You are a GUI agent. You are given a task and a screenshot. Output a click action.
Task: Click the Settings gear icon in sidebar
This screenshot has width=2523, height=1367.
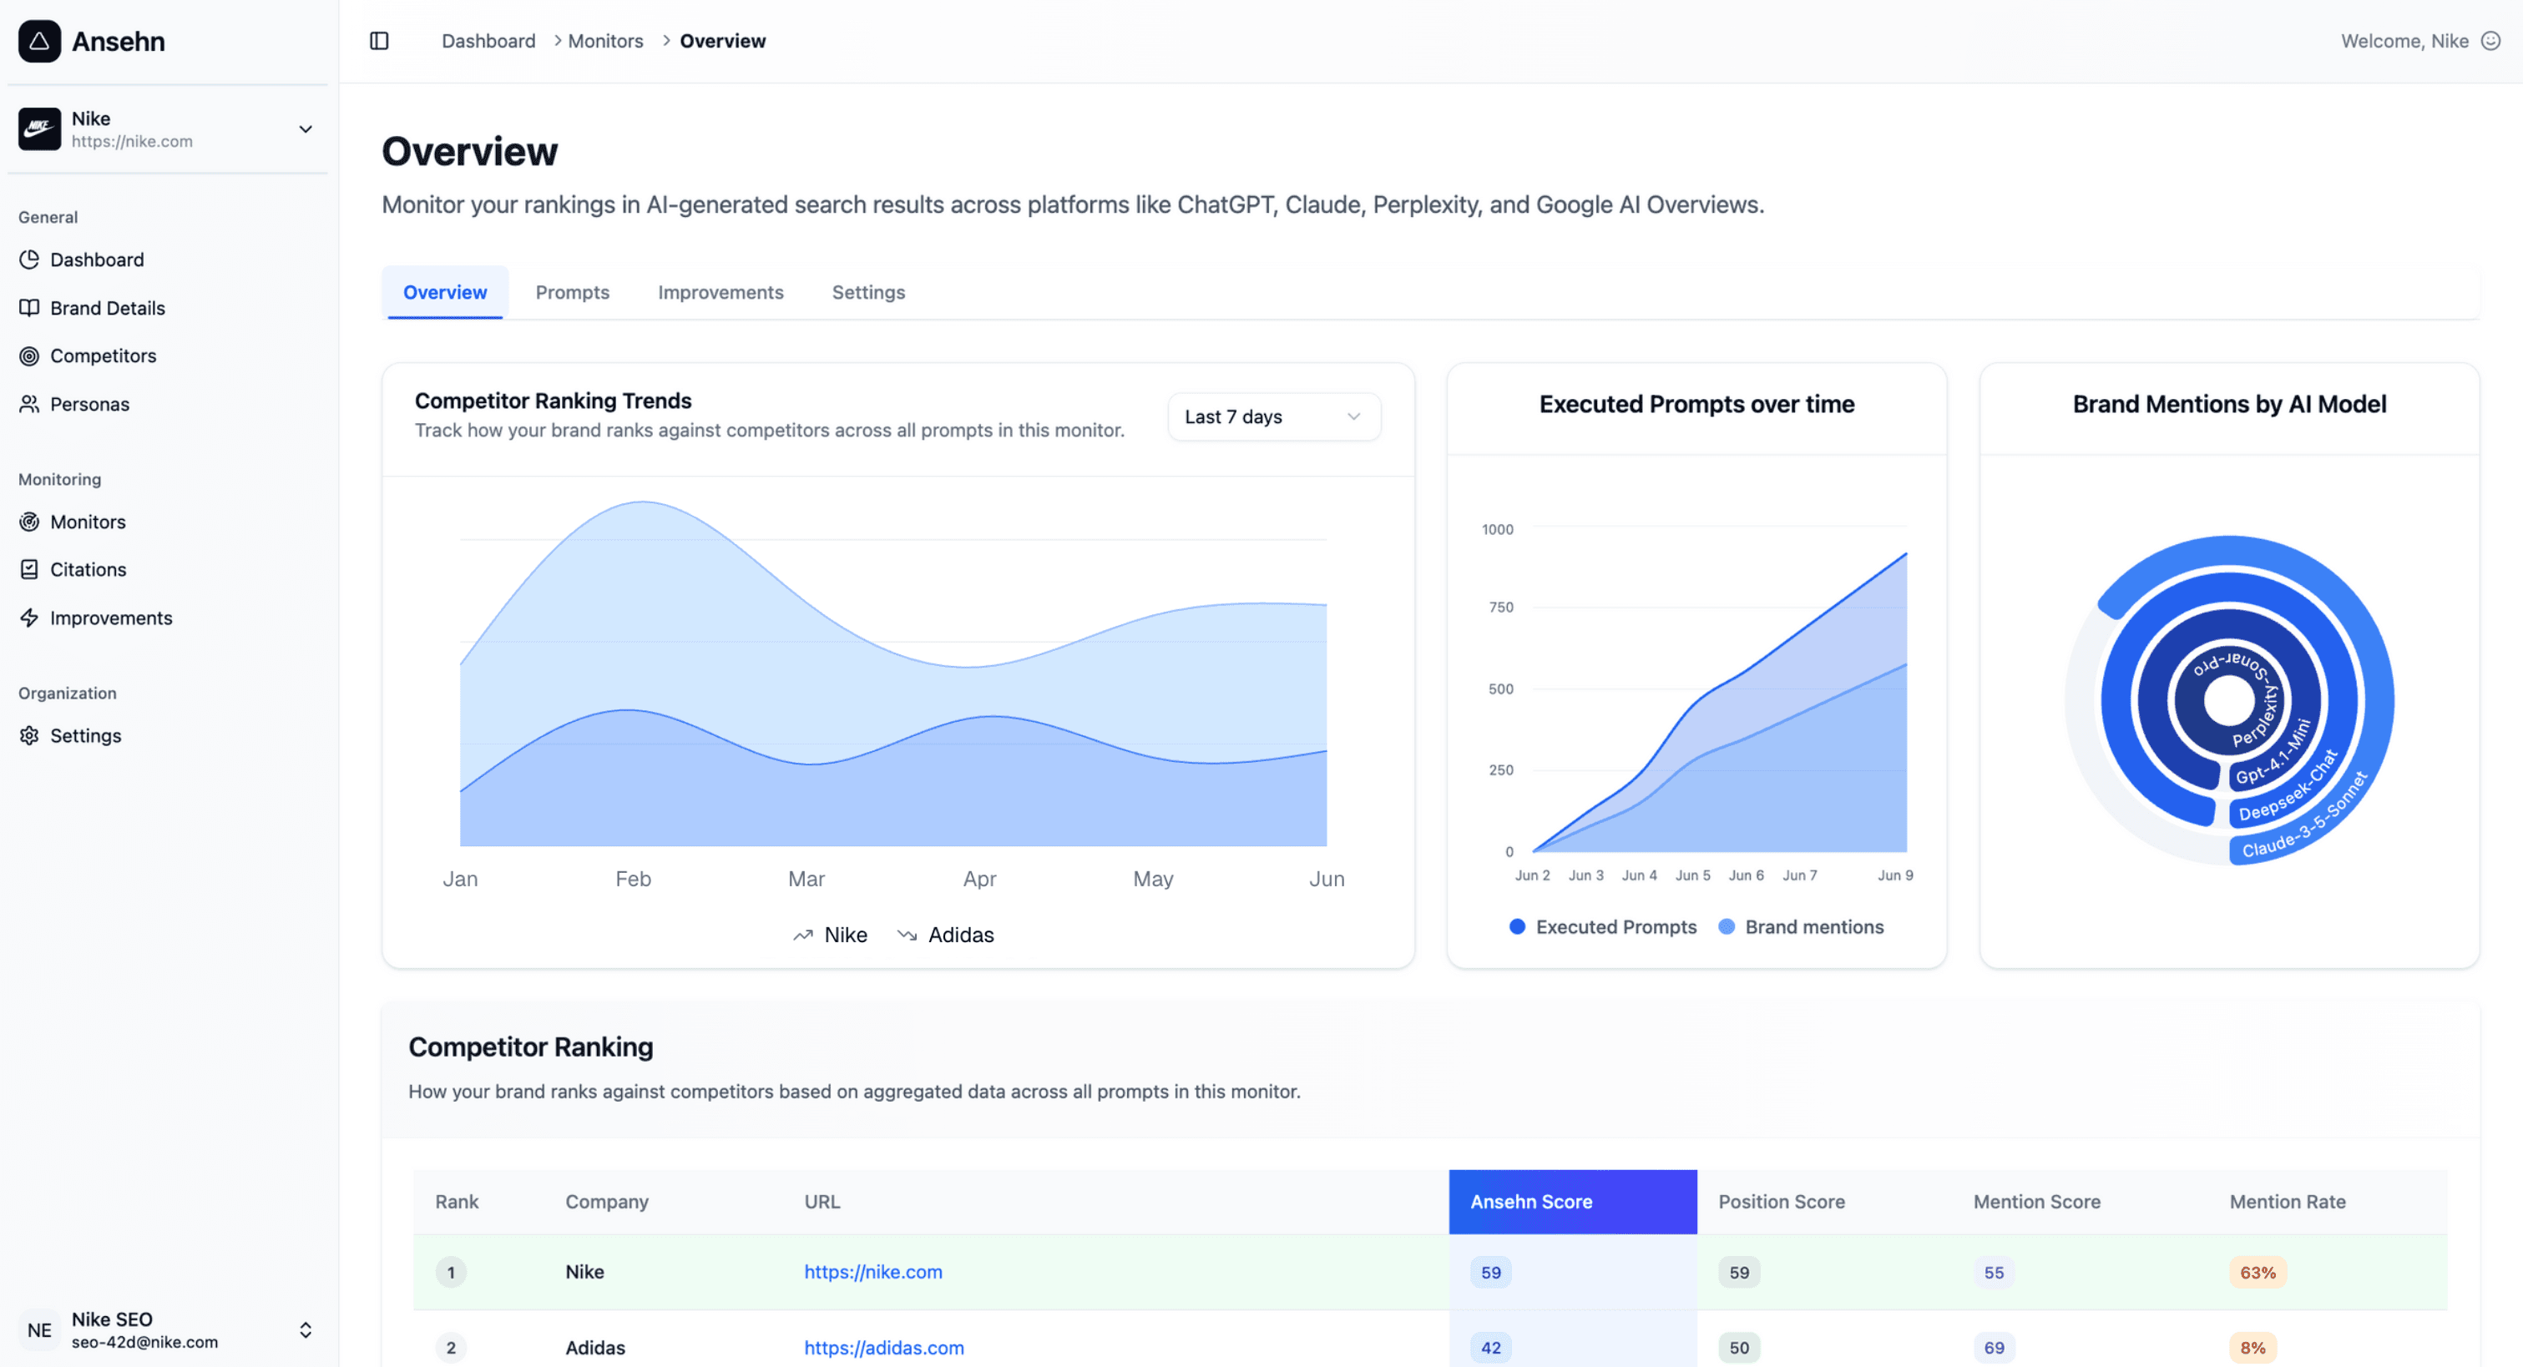29,735
